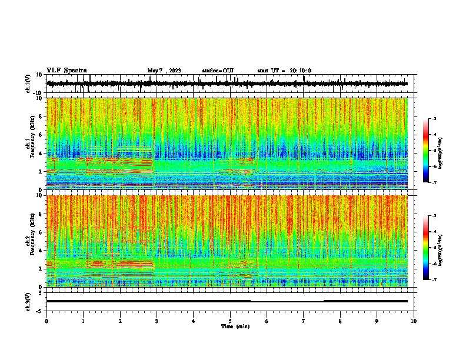Click the "10" tick on the time axis
The width and height of the screenshot is (466, 360).
click(x=414, y=321)
